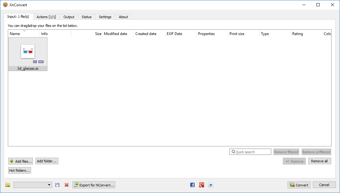Click the 3d_glasses.ai file name label
Viewport: 340px width, 193px height.
pyautogui.click(x=28, y=69)
